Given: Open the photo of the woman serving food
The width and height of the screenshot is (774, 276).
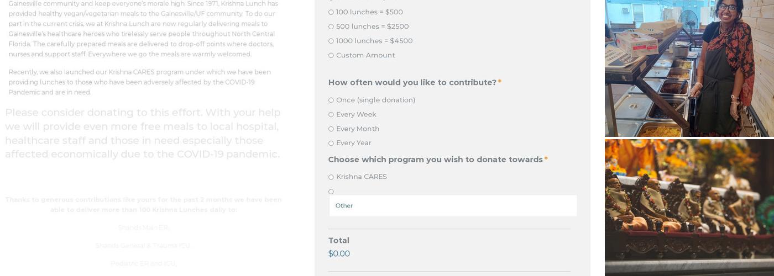Looking at the screenshot, I should click(689, 67).
